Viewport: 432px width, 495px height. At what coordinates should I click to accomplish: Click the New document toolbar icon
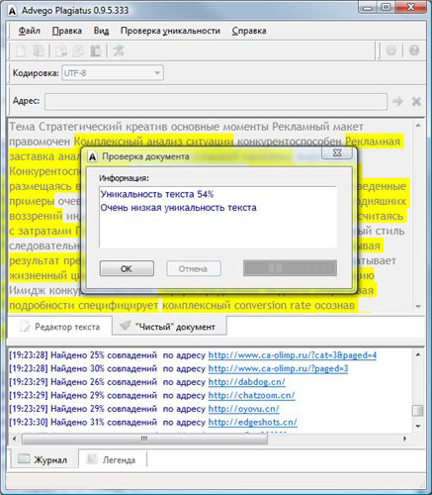(x=21, y=50)
